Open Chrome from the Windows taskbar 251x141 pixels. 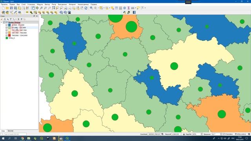coord(22,138)
